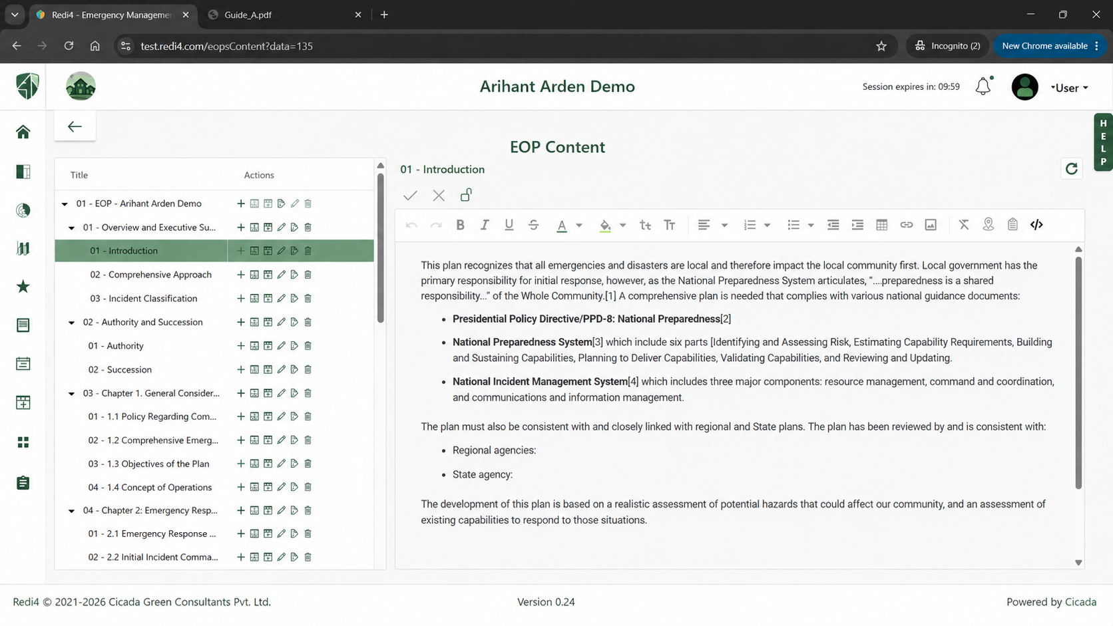Open the User account dropdown

click(1069, 88)
